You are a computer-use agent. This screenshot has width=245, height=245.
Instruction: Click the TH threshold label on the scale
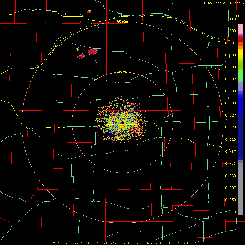pyautogui.click(x=234, y=212)
